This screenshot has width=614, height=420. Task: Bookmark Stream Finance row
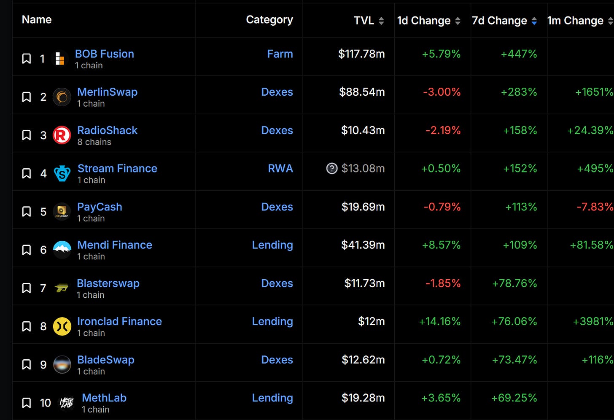click(26, 173)
